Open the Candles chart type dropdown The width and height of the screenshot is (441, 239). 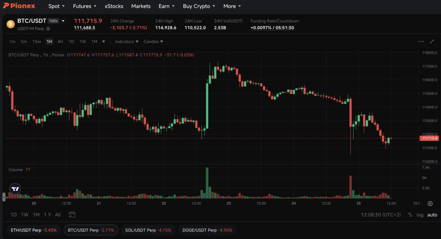pos(153,42)
